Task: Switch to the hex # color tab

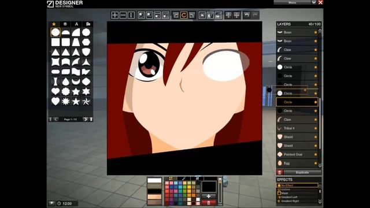Action: coord(198,179)
